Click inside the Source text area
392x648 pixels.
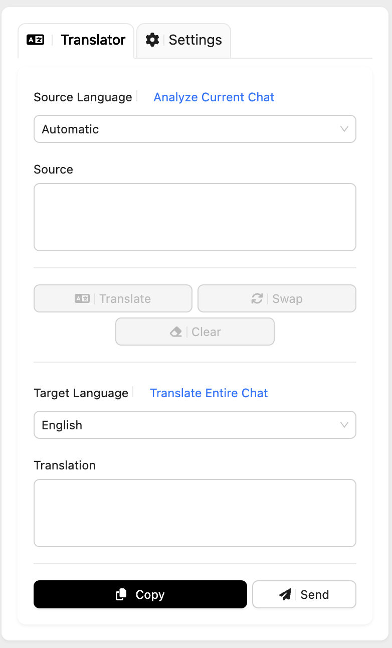195,217
